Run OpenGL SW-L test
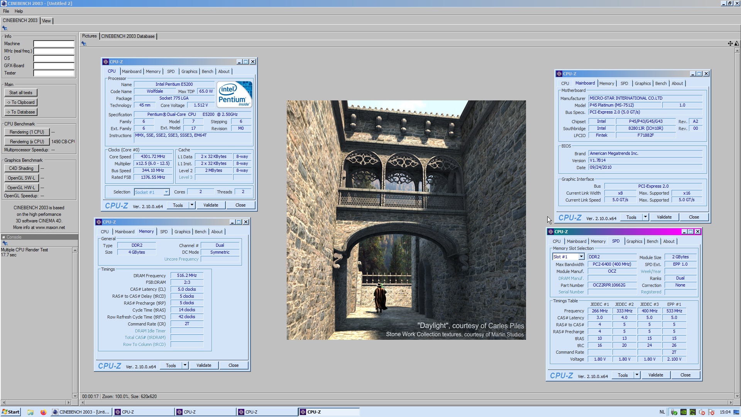This screenshot has height=417, width=741. pyautogui.click(x=21, y=178)
